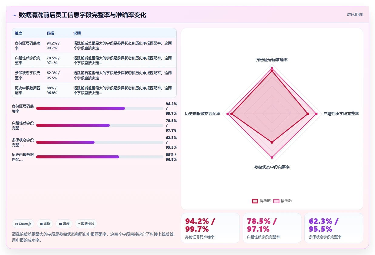Viewport: 375px width, 255px height.
Task: Click the leftmost radar data point
Action: tap(228, 114)
